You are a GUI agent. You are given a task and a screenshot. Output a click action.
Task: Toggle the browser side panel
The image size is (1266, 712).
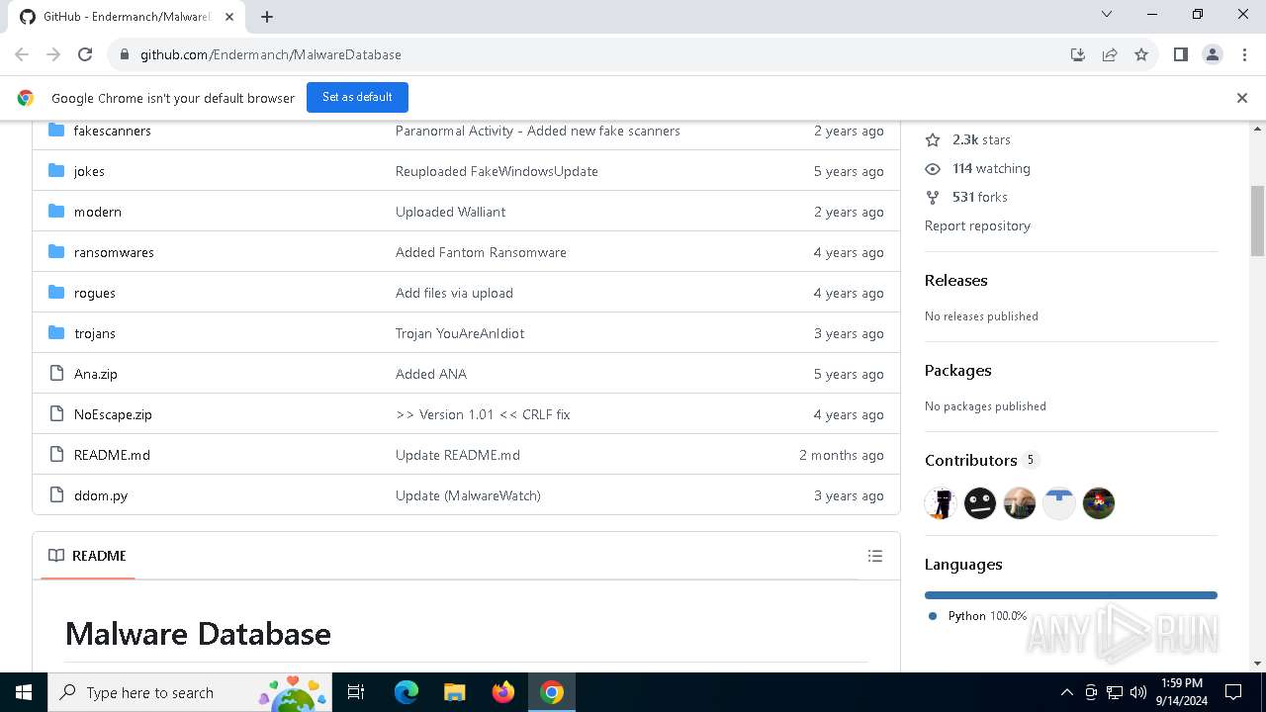[x=1181, y=54]
